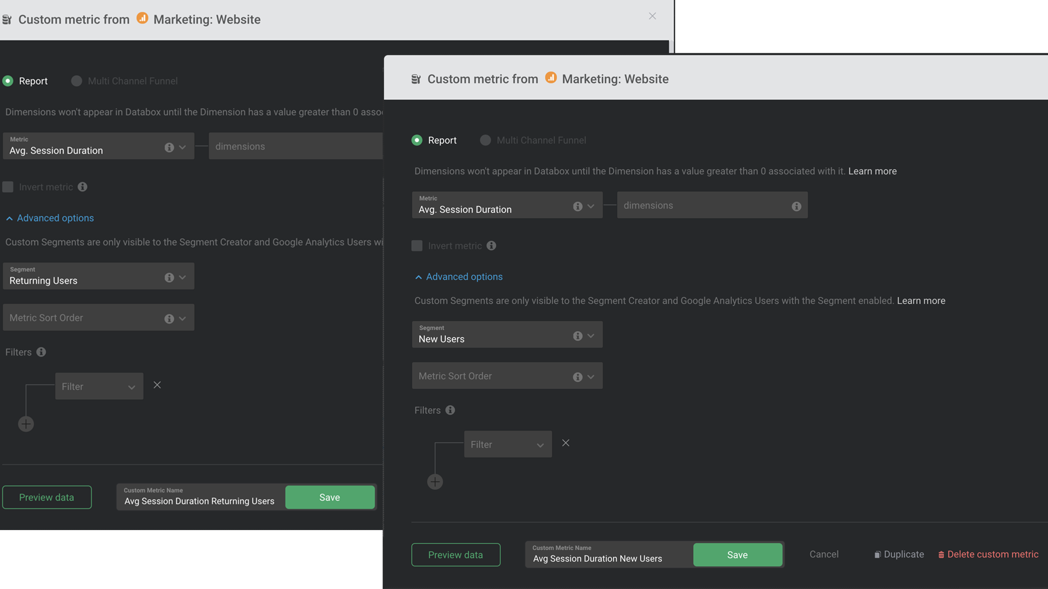Click the X icon to remove the filter
The image size is (1048, 589).
(x=565, y=443)
